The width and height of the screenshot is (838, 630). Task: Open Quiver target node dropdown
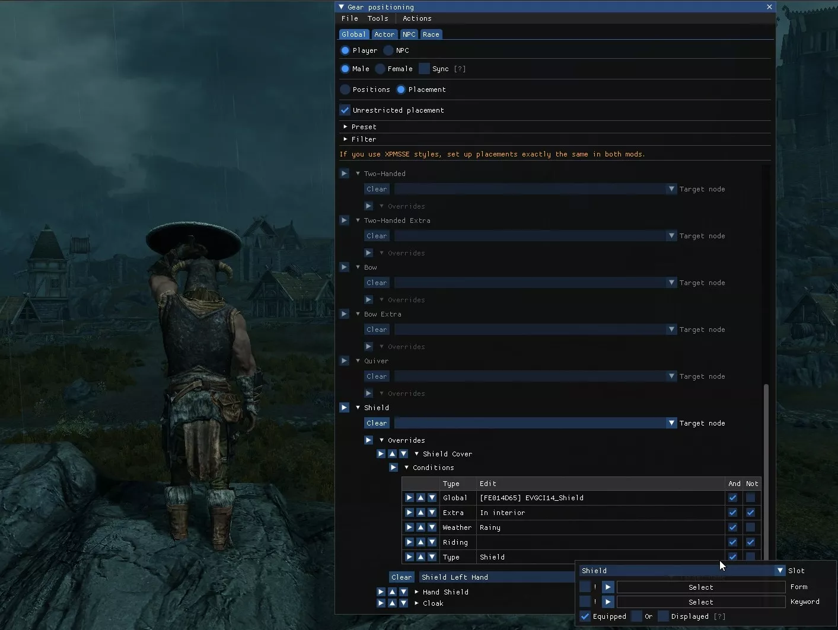coord(671,376)
